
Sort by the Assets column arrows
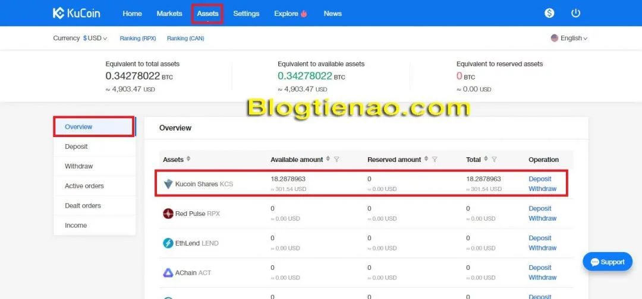188,159
